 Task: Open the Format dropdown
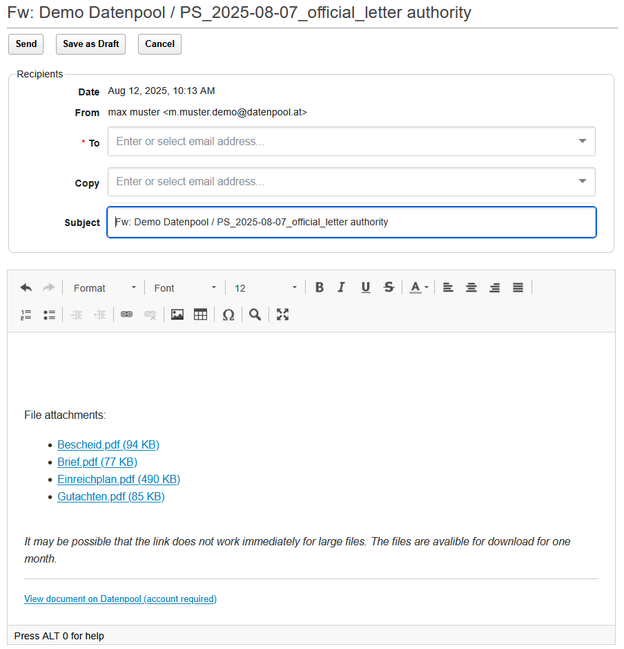pos(104,288)
